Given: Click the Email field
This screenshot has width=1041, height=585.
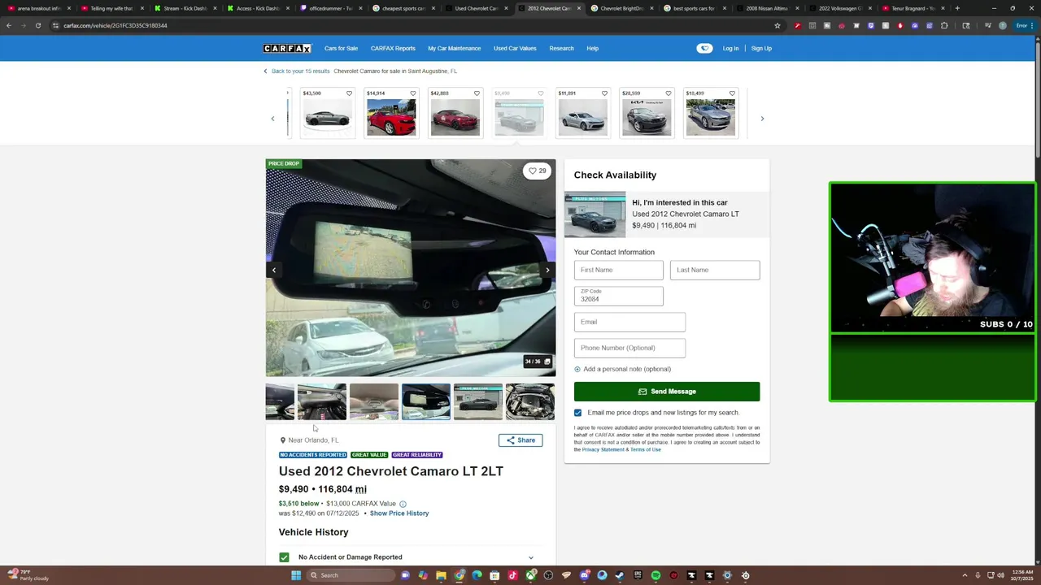Looking at the screenshot, I should point(629,322).
